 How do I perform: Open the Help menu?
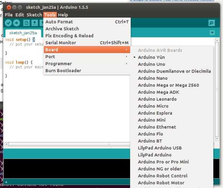point(63,15)
